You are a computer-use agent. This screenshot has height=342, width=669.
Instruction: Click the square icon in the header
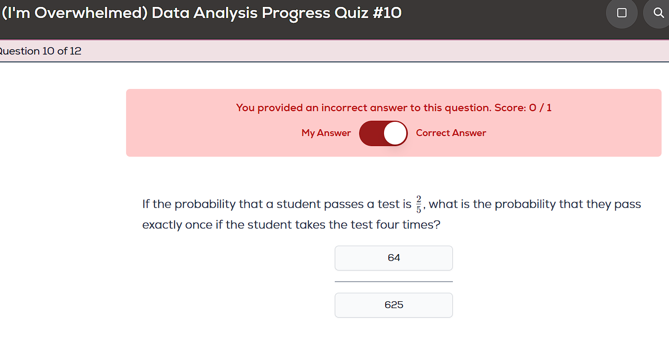point(622,13)
